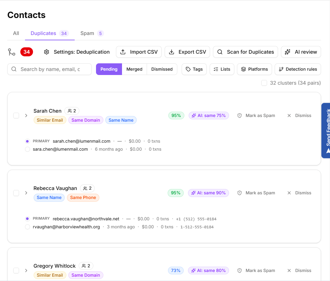Click the magnifier icon on Scan for Duplicates
The width and height of the screenshot is (330, 281).
tap(220, 52)
